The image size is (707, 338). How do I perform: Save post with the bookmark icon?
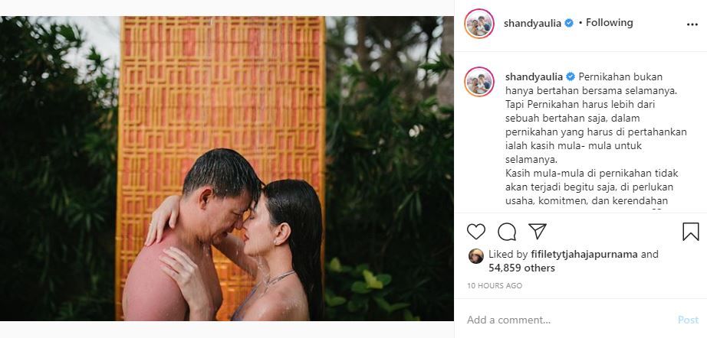(x=690, y=232)
